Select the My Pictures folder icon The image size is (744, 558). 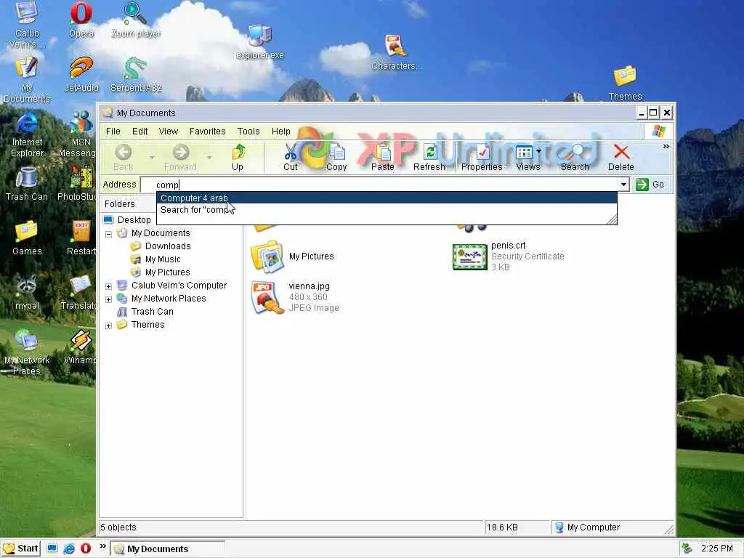point(267,256)
